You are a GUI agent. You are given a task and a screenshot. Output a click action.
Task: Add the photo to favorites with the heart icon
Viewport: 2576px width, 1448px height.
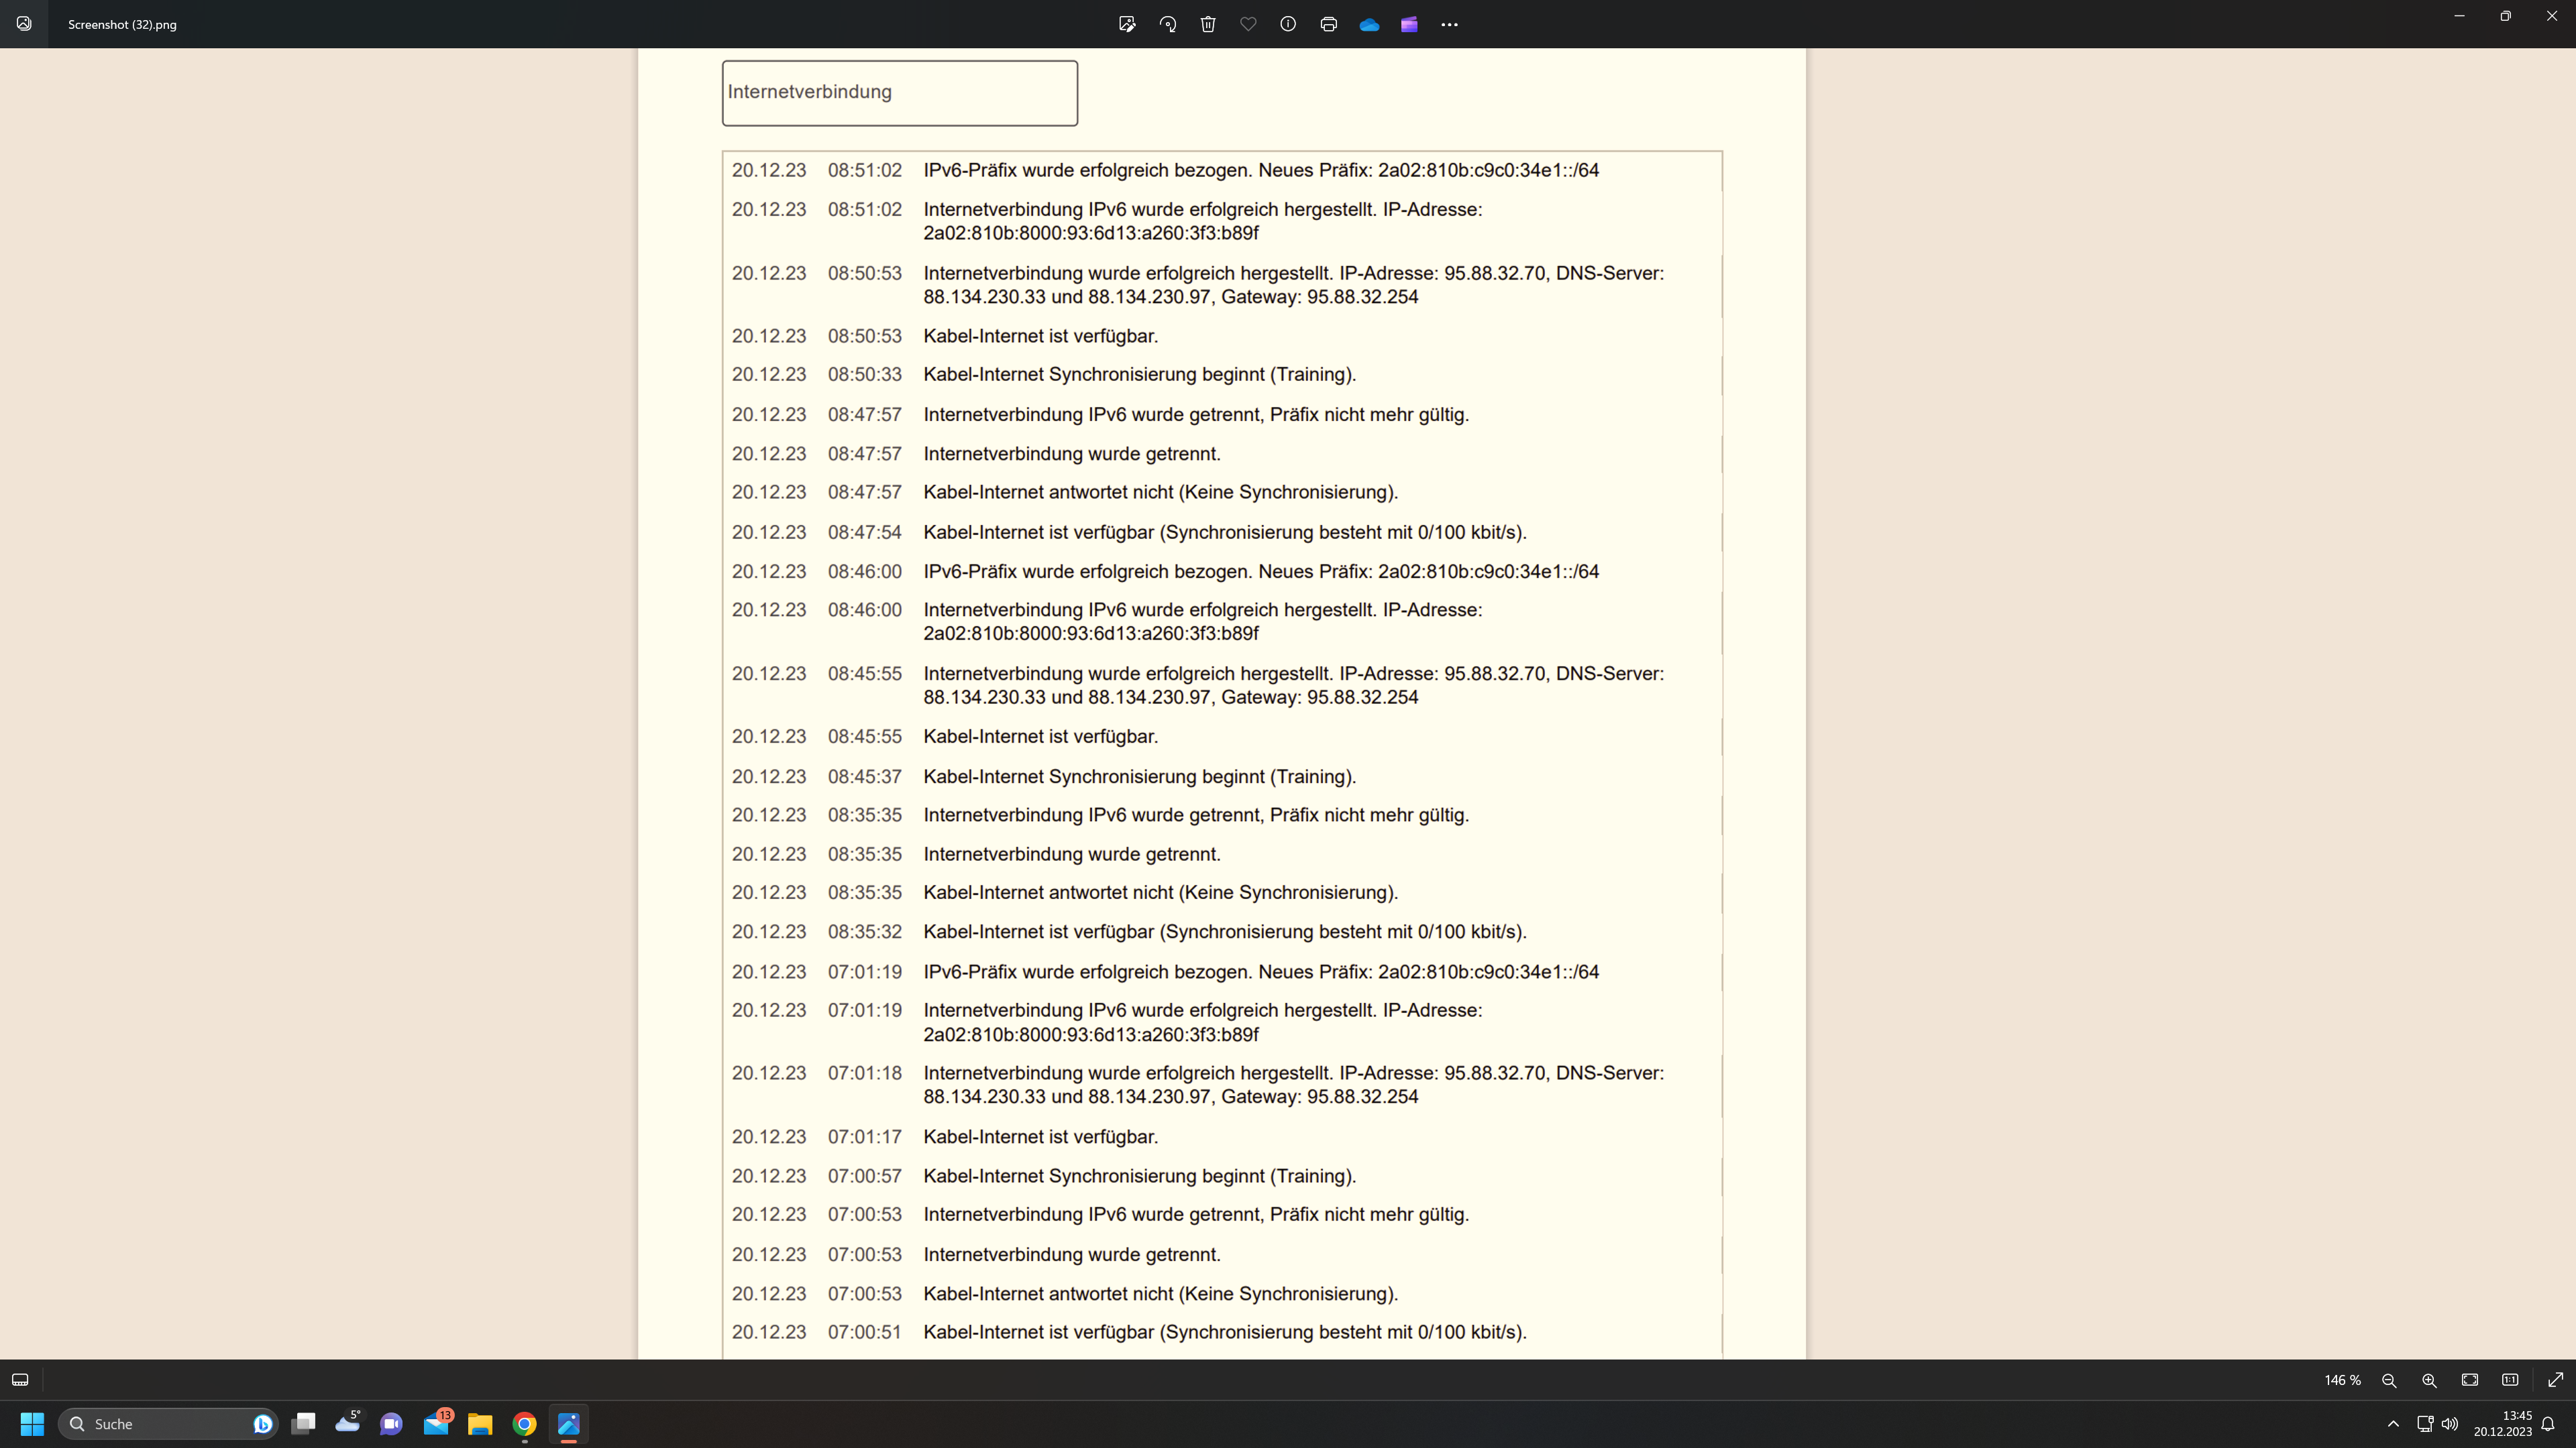(1248, 24)
